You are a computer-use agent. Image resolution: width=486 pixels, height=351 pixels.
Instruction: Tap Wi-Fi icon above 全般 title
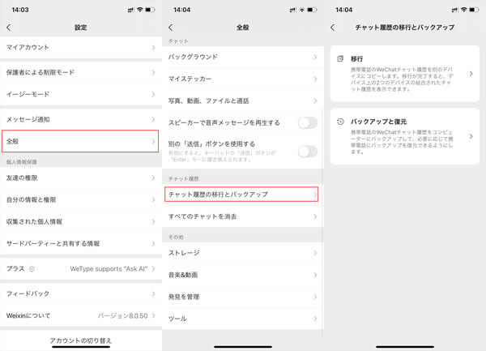pyautogui.click(x=302, y=10)
